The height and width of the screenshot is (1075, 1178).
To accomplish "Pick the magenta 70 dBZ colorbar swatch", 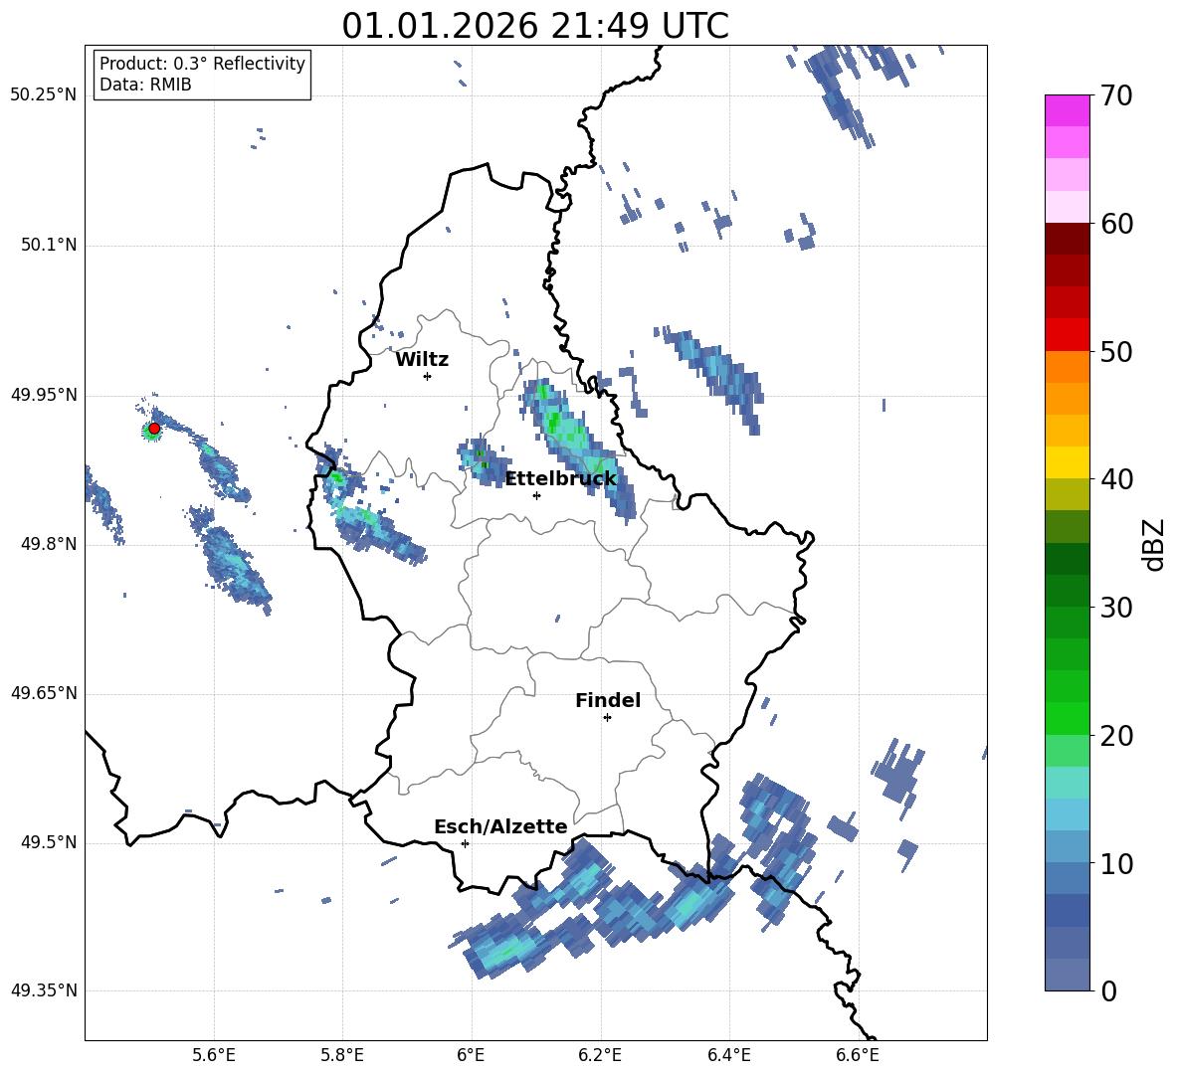I will click(x=1067, y=110).
